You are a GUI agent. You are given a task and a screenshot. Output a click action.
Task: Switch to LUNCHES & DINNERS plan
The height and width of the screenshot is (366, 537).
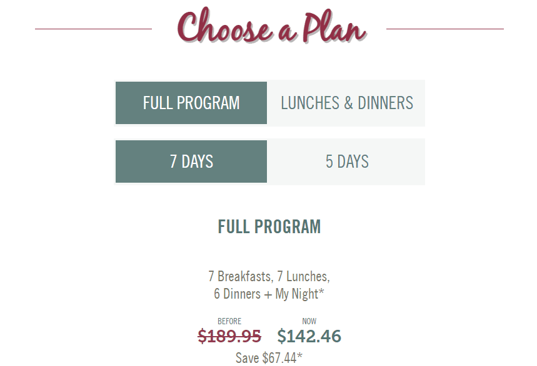pyautogui.click(x=346, y=103)
